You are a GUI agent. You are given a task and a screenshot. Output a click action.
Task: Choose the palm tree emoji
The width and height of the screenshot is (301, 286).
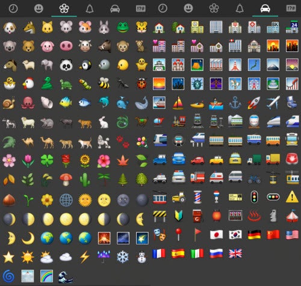(x=104, y=179)
